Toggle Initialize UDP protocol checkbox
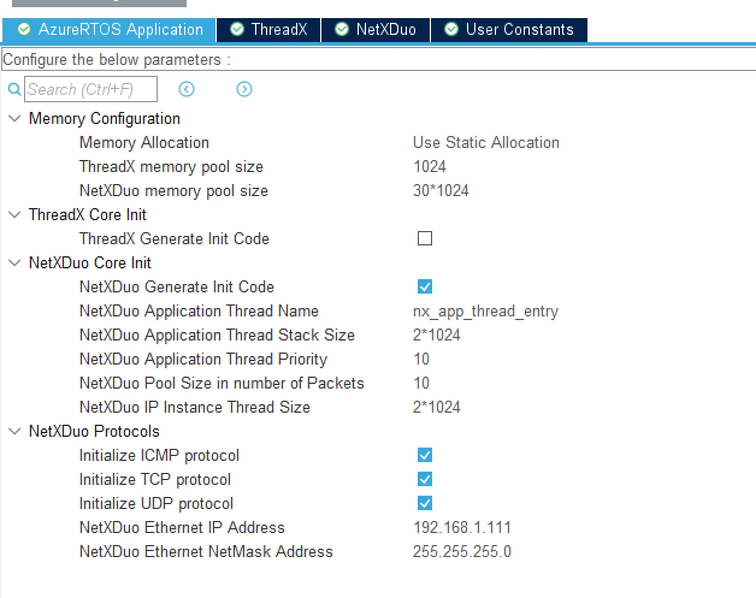756x598 pixels. tap(425, 503)
